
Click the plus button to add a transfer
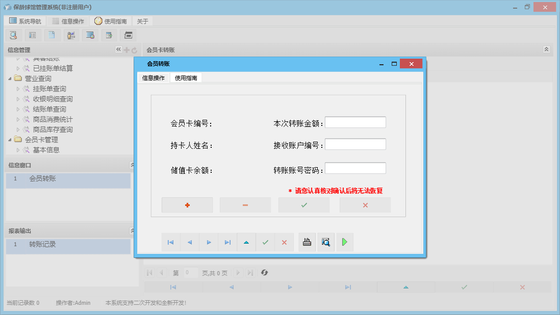(x=187, y=204)
